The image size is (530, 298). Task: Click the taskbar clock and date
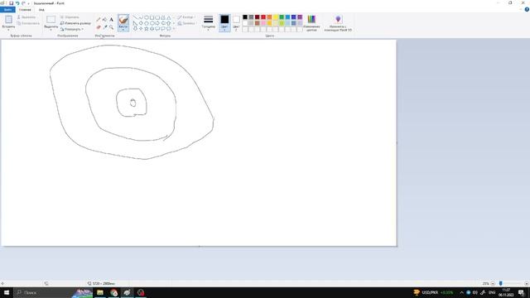506,292
